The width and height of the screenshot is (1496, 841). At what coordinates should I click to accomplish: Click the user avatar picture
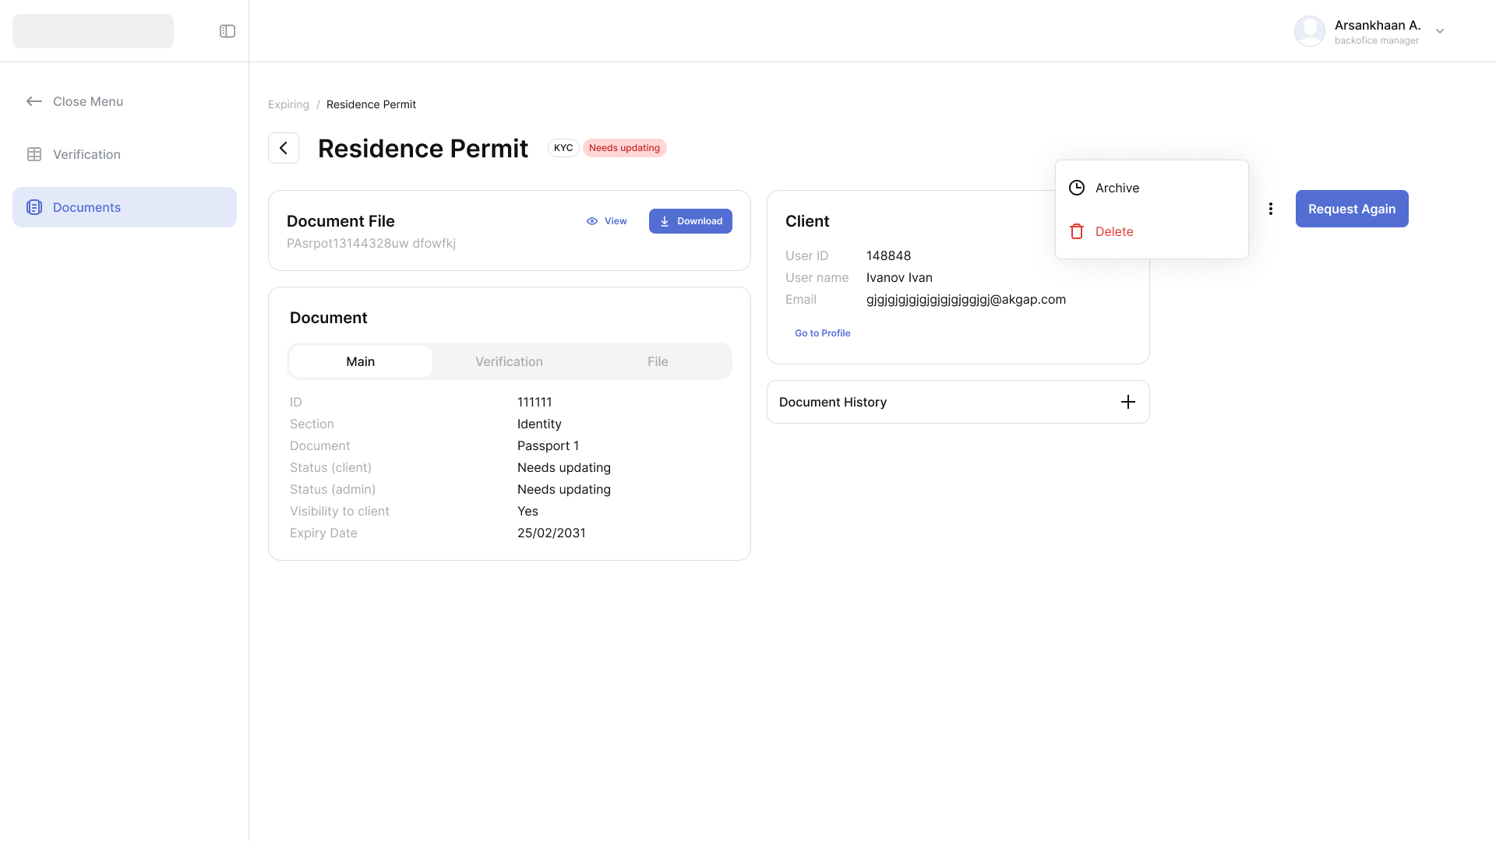coord(1309,31)
